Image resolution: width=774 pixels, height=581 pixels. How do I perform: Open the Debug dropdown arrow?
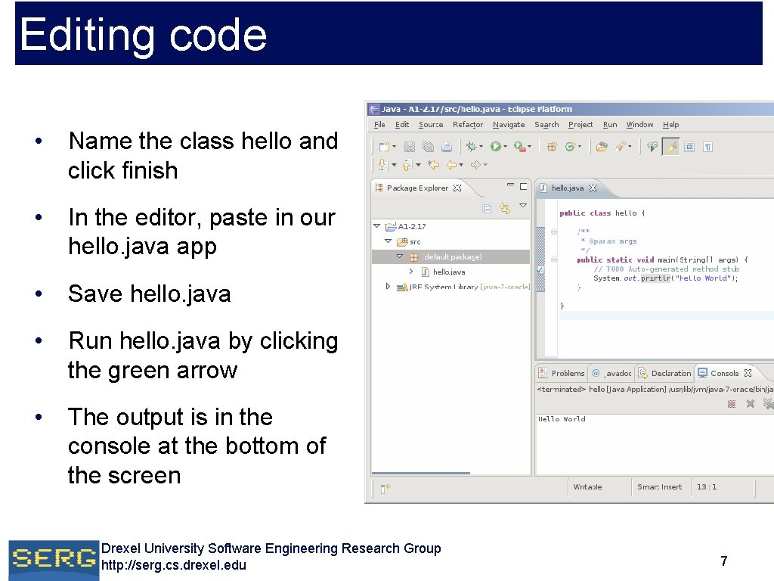click(x=481, y=147)
